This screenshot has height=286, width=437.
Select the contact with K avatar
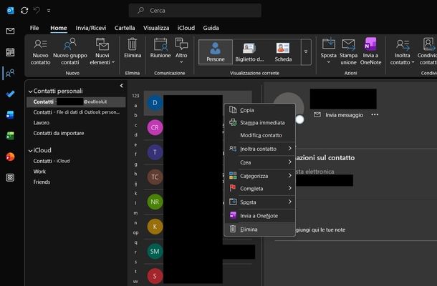tap(155, 227)
